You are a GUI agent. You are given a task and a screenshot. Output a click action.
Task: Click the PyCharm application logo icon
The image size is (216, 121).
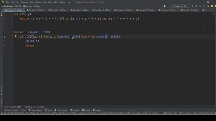point(3,2)
